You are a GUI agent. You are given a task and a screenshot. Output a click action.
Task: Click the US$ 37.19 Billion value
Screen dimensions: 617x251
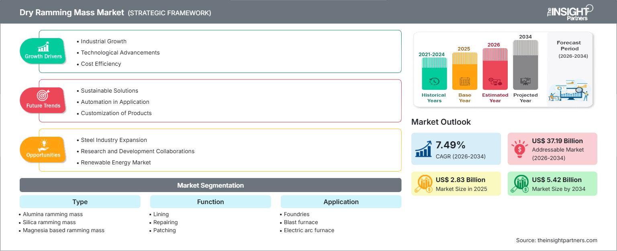coord(558,141)
